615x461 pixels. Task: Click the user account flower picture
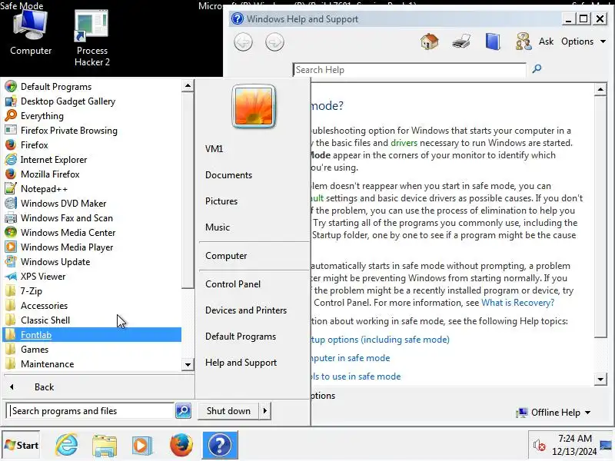tap(254, 107)
